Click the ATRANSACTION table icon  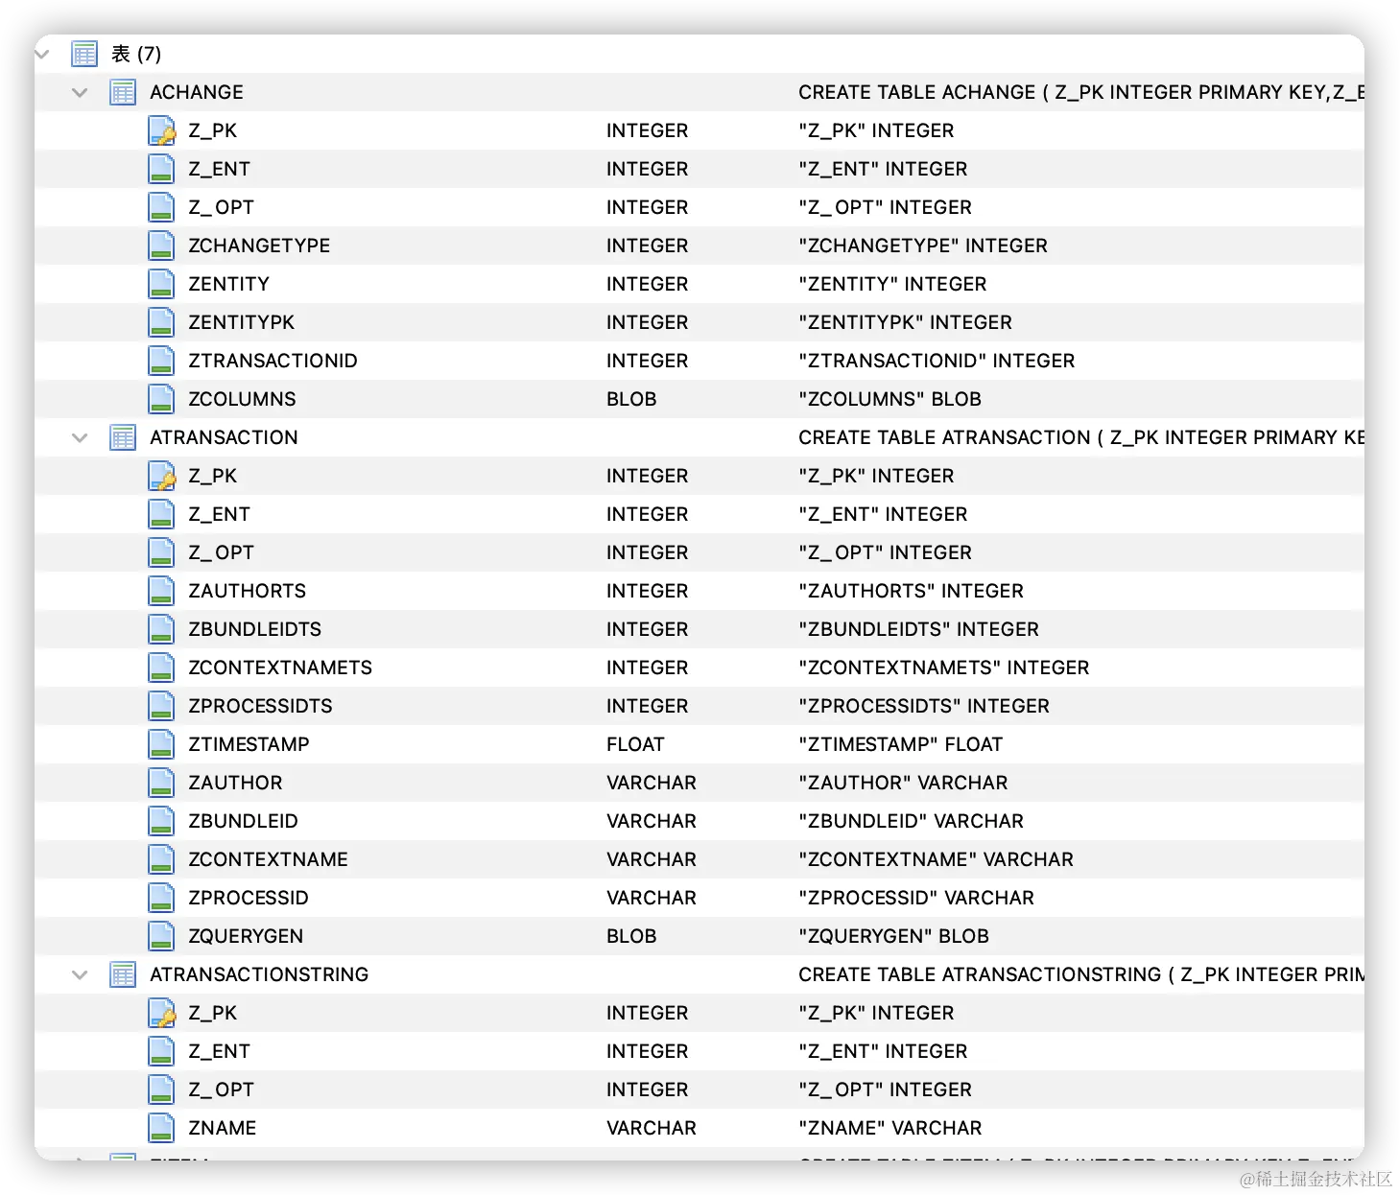click(x=123, y=437)
